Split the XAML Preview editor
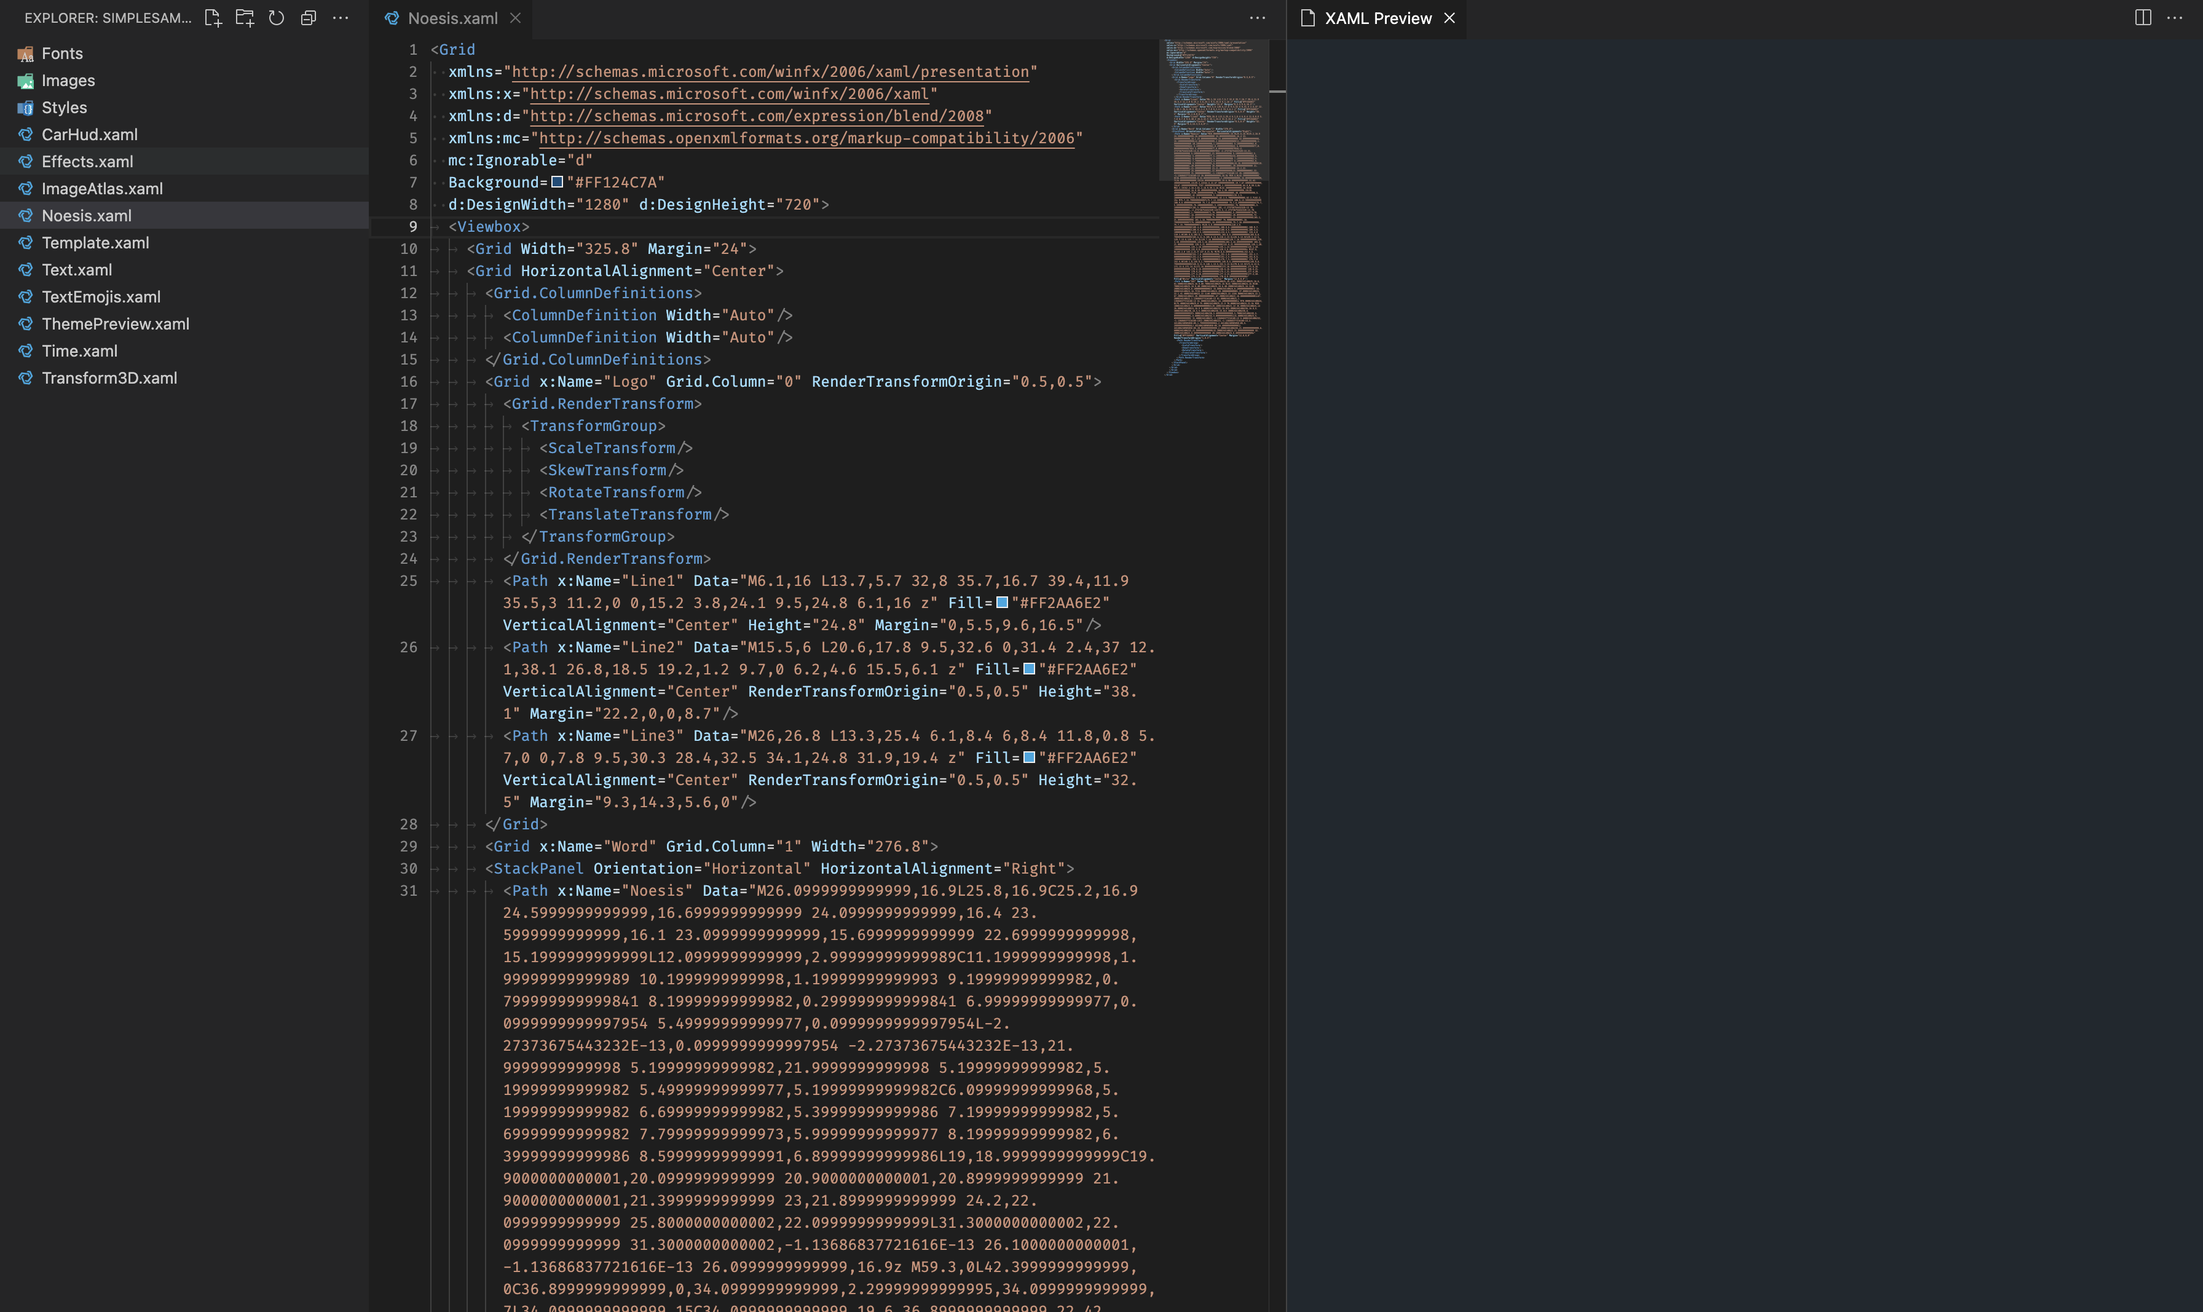 [x=2143, y=18]
